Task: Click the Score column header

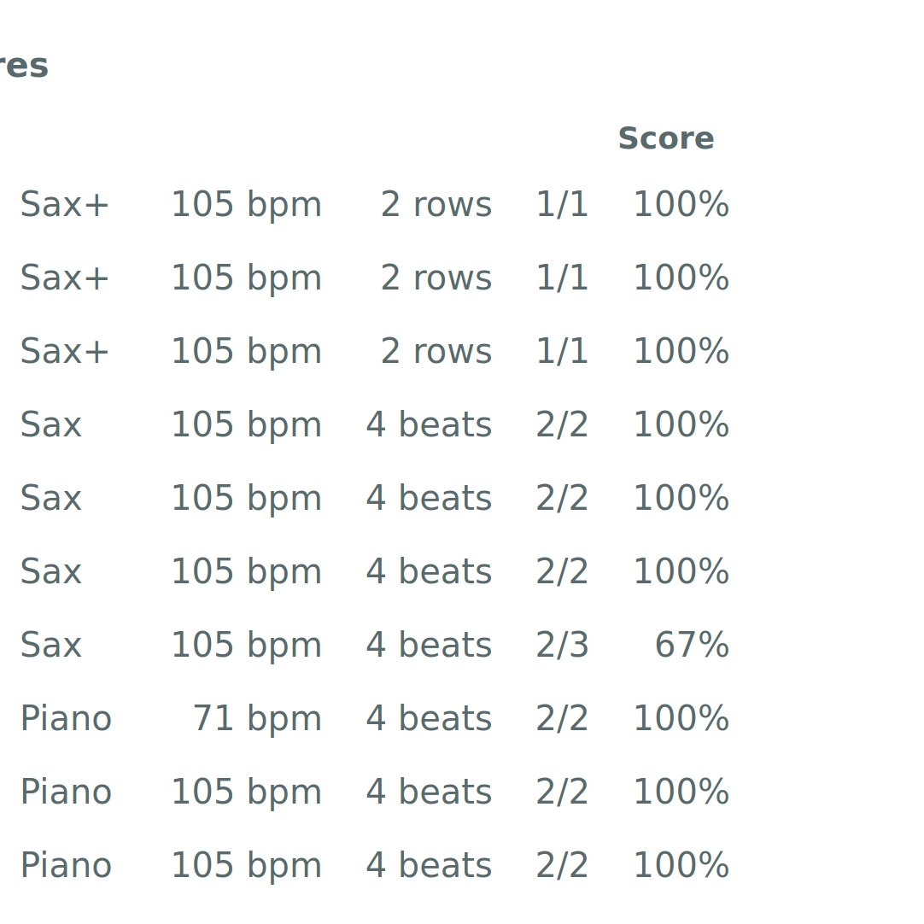Action: pos(665,139)
